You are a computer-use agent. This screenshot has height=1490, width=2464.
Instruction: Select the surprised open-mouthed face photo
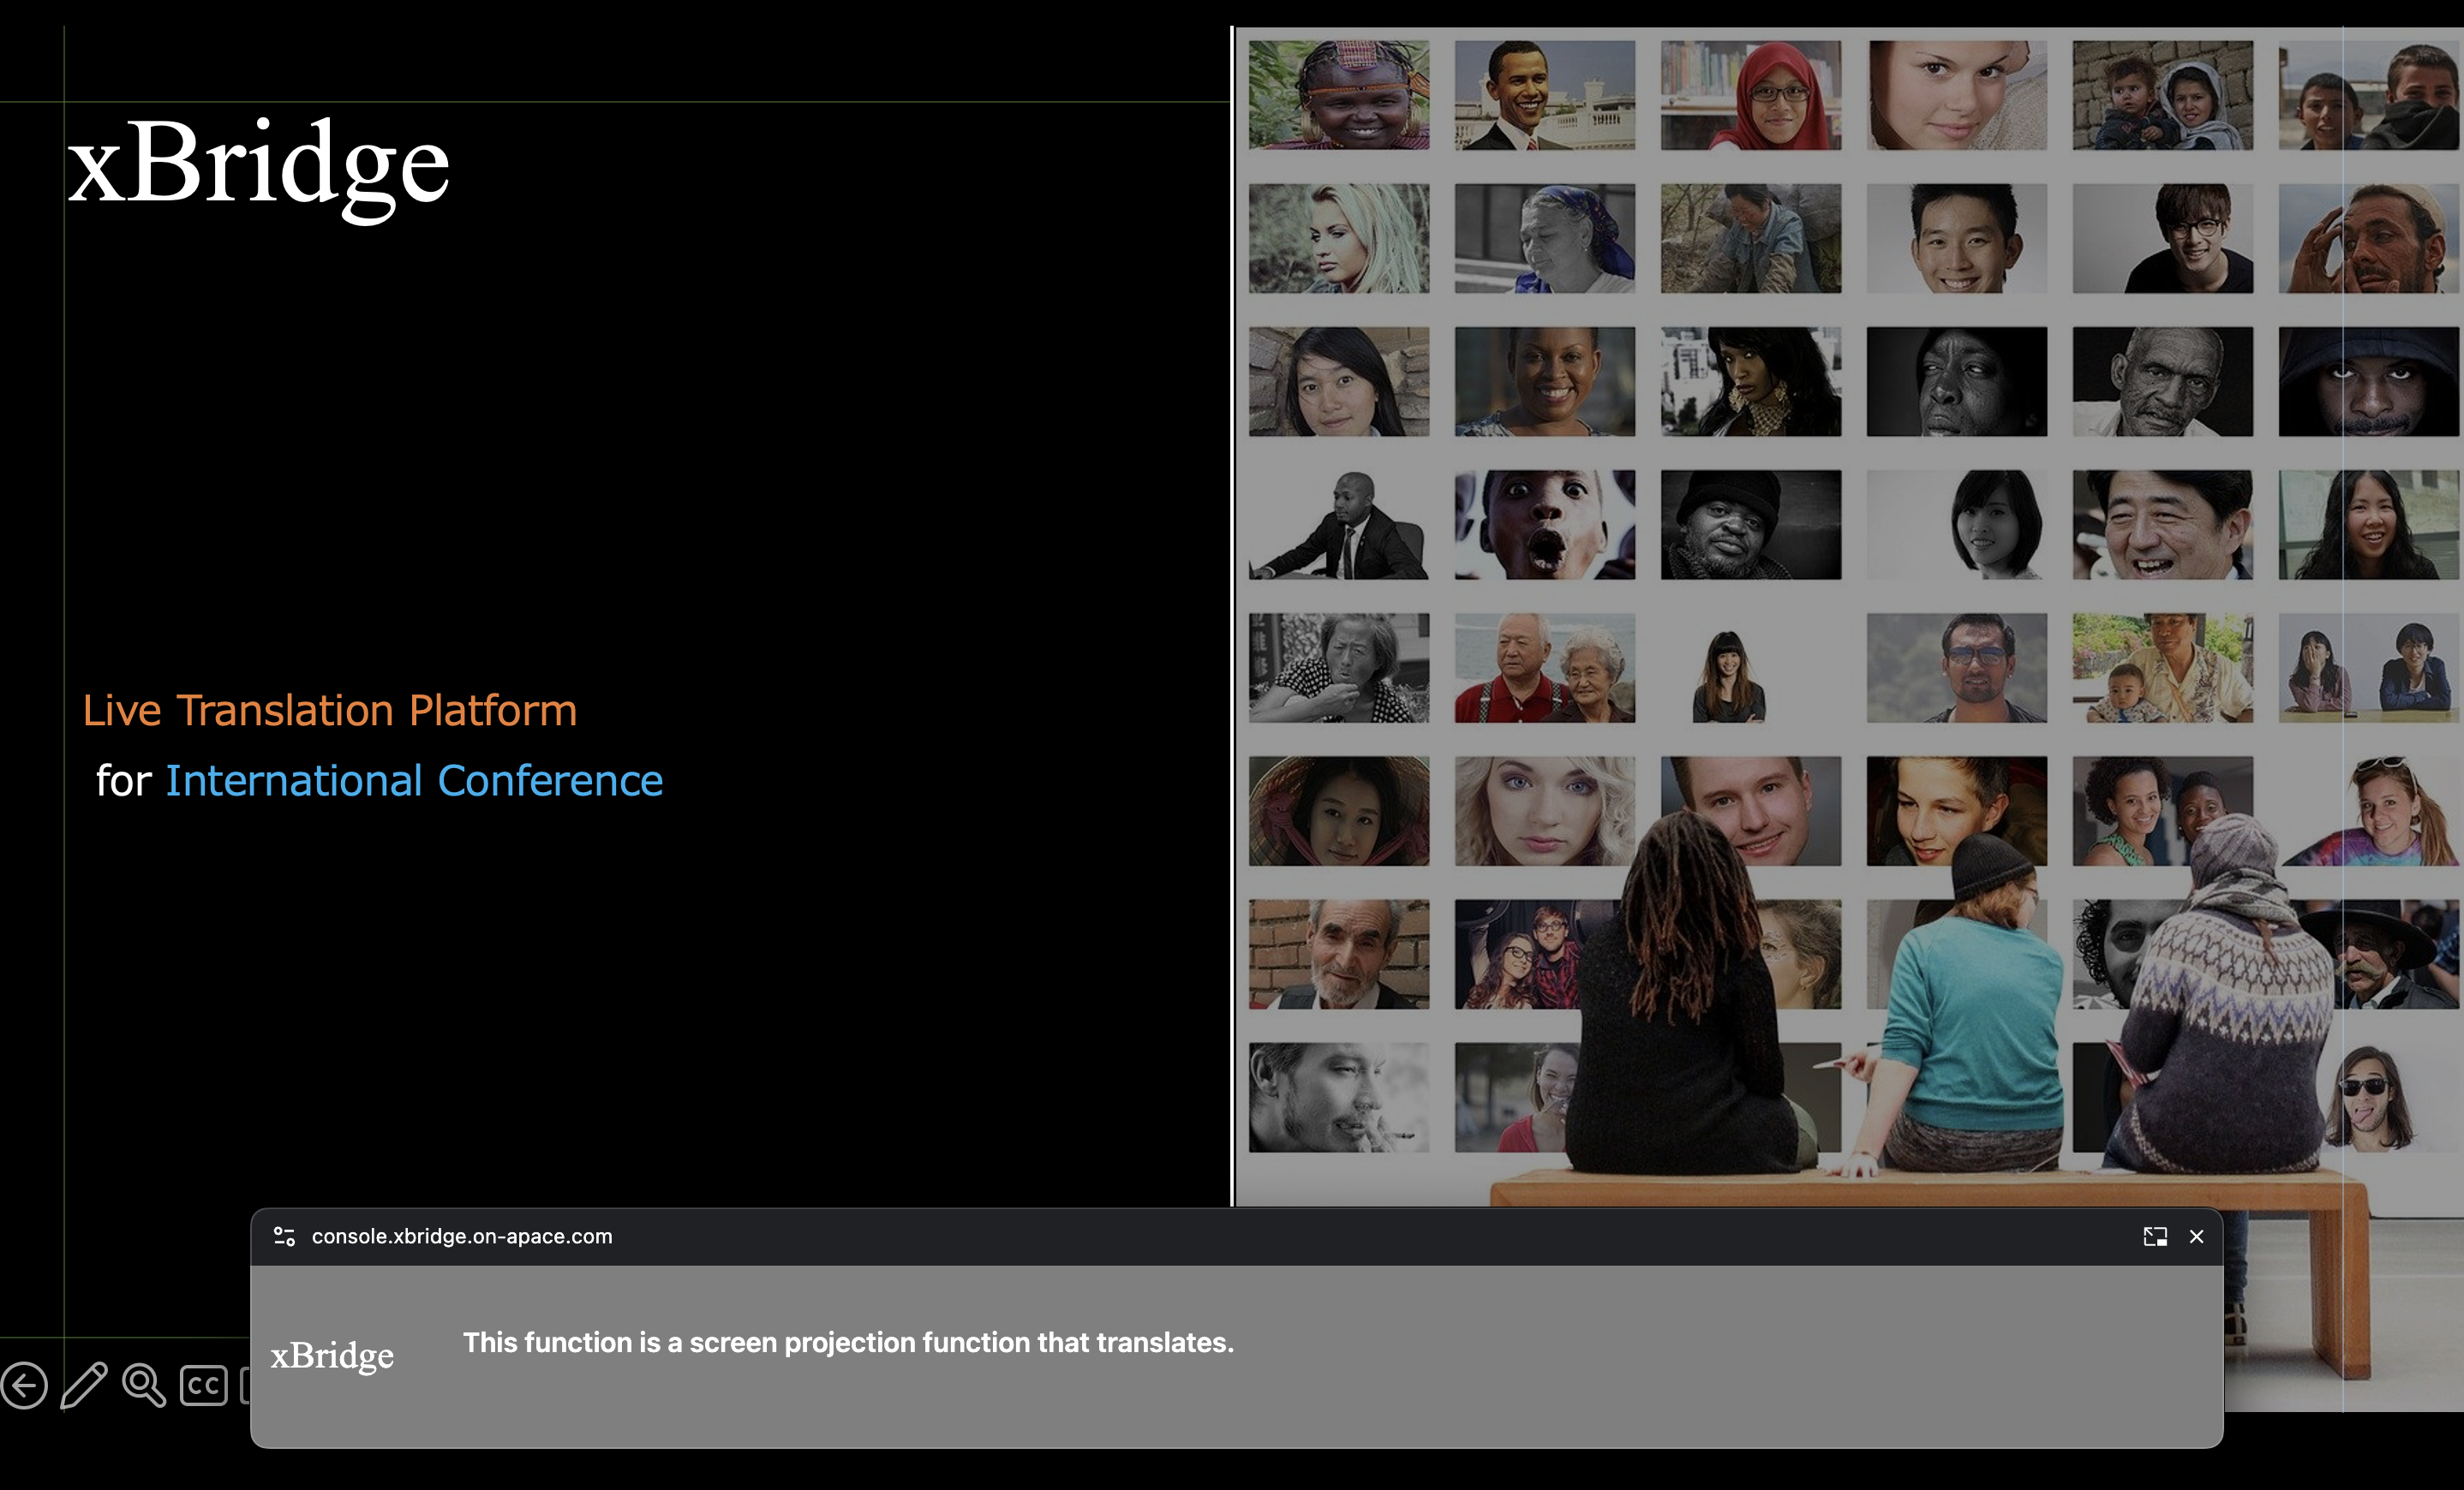point(1544,525)
